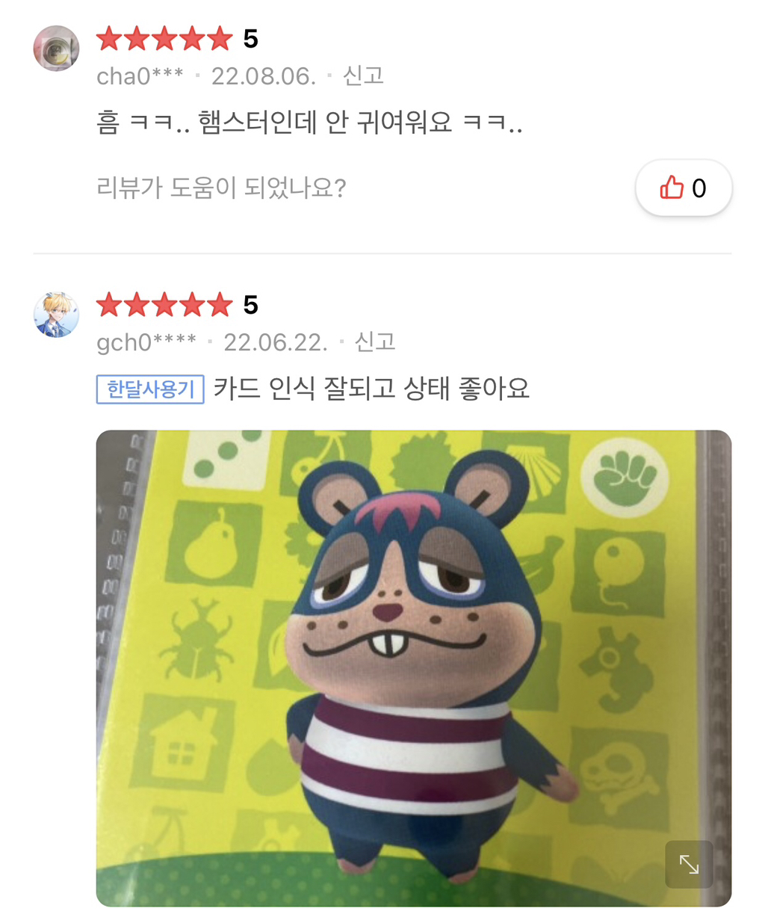Image resolution: width=765 pixels, height=923 pixels.
Task: Click rating number 5 on first review
Action: click(x=251, y=39)
